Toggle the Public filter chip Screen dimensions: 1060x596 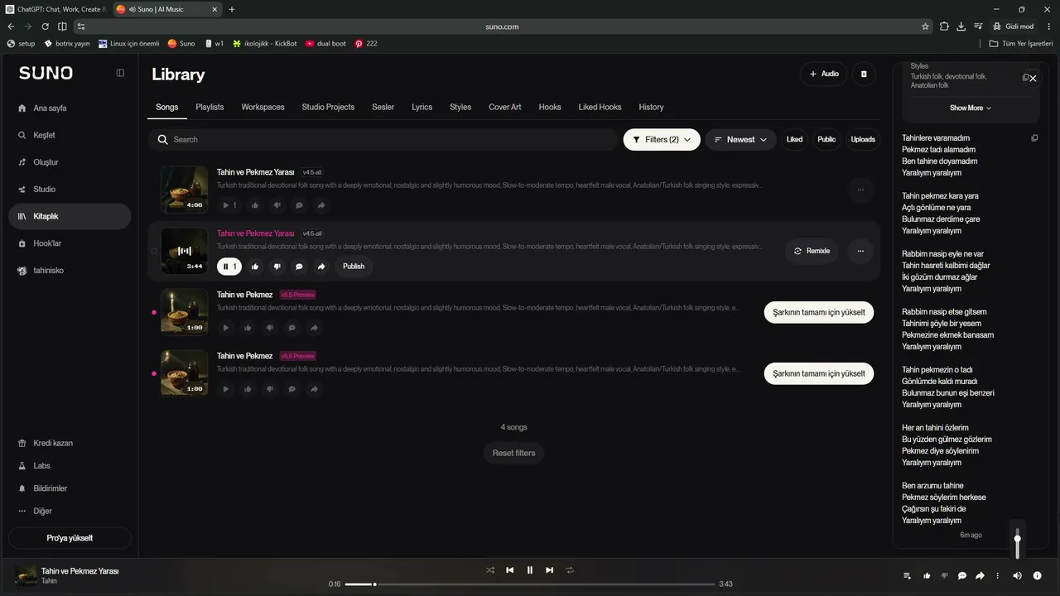click(826, 140)
